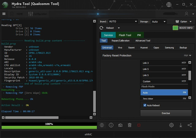The width and height of the screenshot is (196, 138).
Task: Click the log scroll left arrow
Action: click(3, 118)
